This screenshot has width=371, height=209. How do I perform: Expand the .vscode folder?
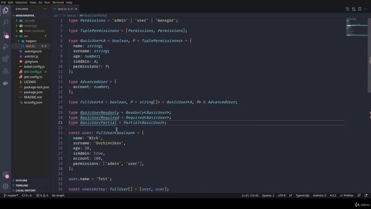(x=30, y=21)
